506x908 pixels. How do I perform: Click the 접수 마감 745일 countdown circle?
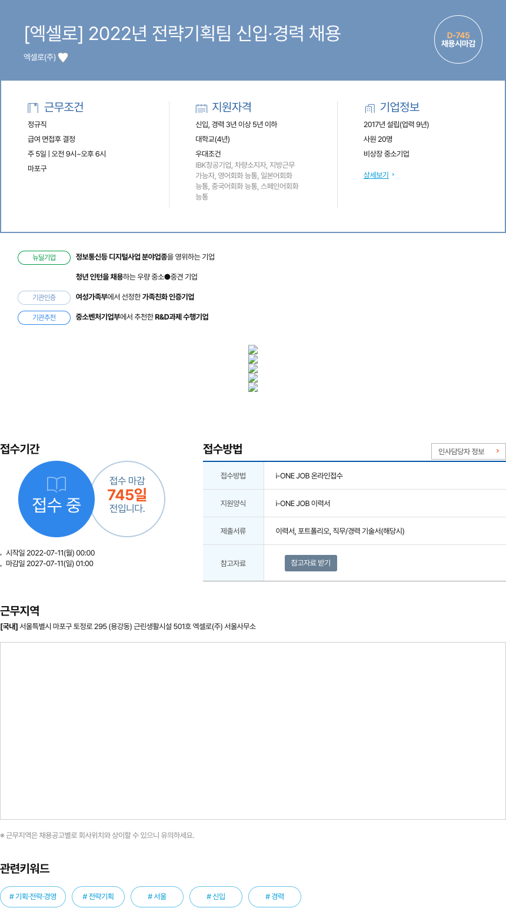(x=127, y=499)
